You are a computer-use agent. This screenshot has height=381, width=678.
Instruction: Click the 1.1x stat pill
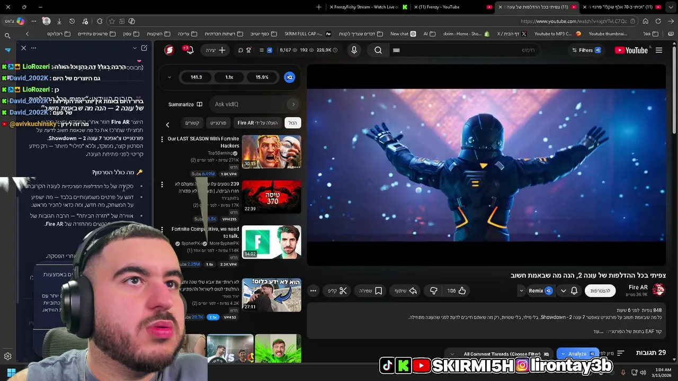point(229,77)
